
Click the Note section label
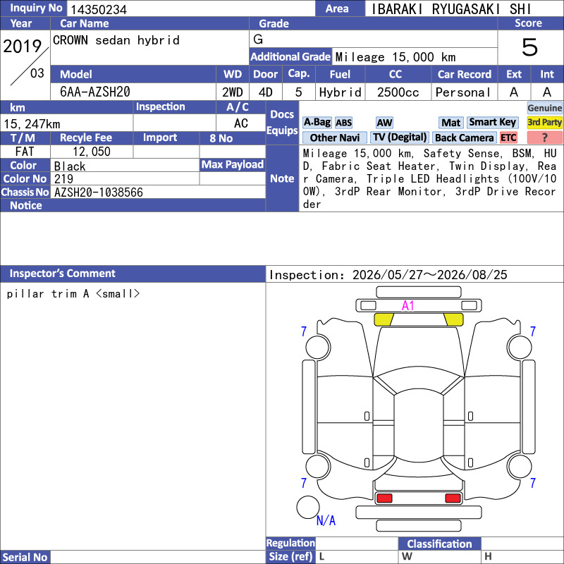[x=282, y=178]
